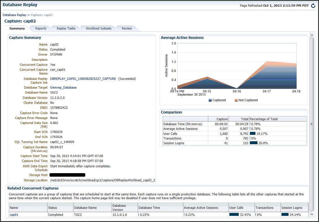
Task: Click the Not Captured legend swatch
Action: (x=237, y=100)
